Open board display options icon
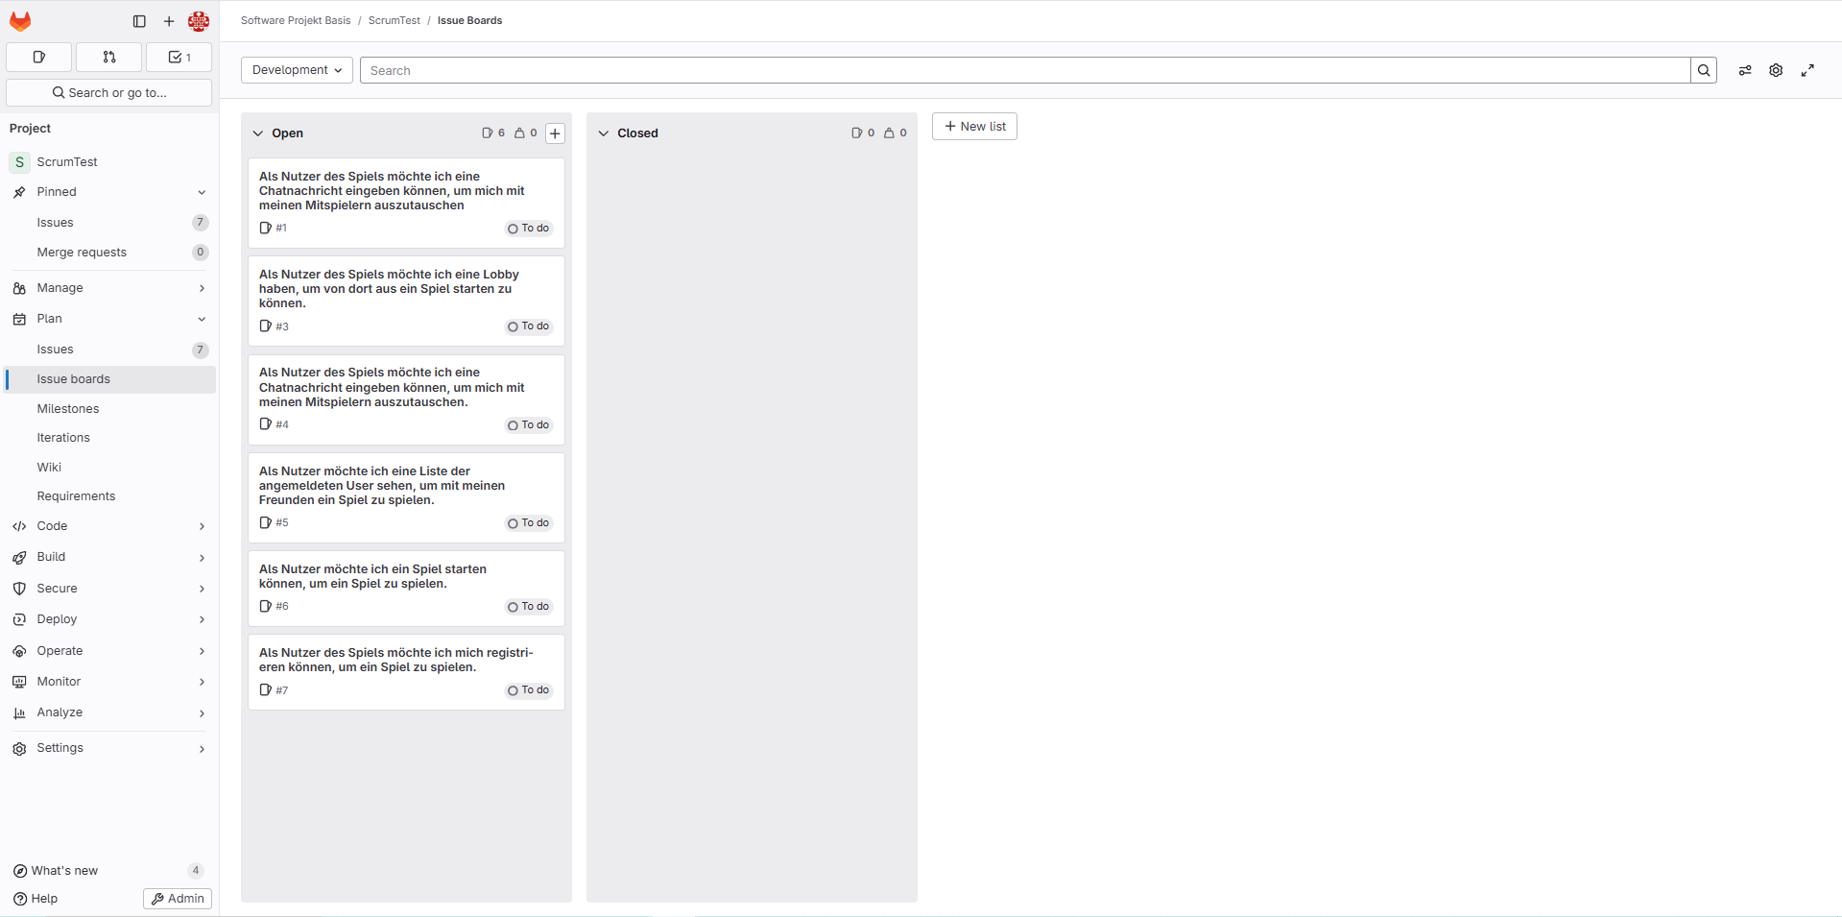The image size is (1842, 917). (1745, 70)
